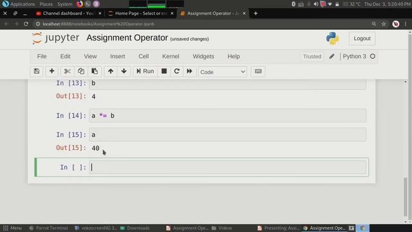
Task: Switch to Downloads window in taskbar
Action: 135,228
